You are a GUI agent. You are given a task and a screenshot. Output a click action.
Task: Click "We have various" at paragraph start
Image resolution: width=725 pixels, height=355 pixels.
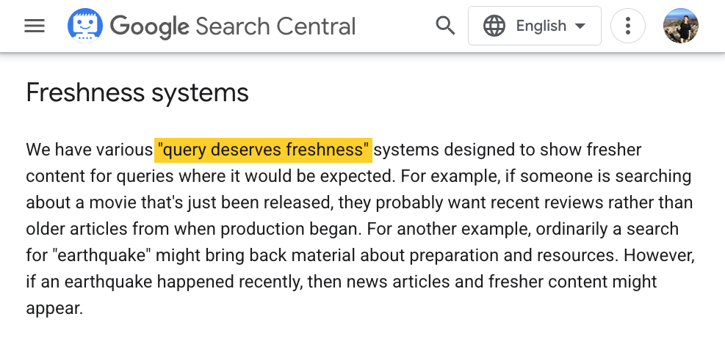[x=89, y=150]
